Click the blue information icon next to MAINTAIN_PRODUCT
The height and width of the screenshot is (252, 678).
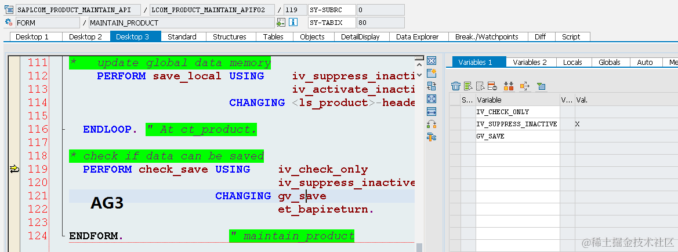pyautogui.click(x=293, y=23)
